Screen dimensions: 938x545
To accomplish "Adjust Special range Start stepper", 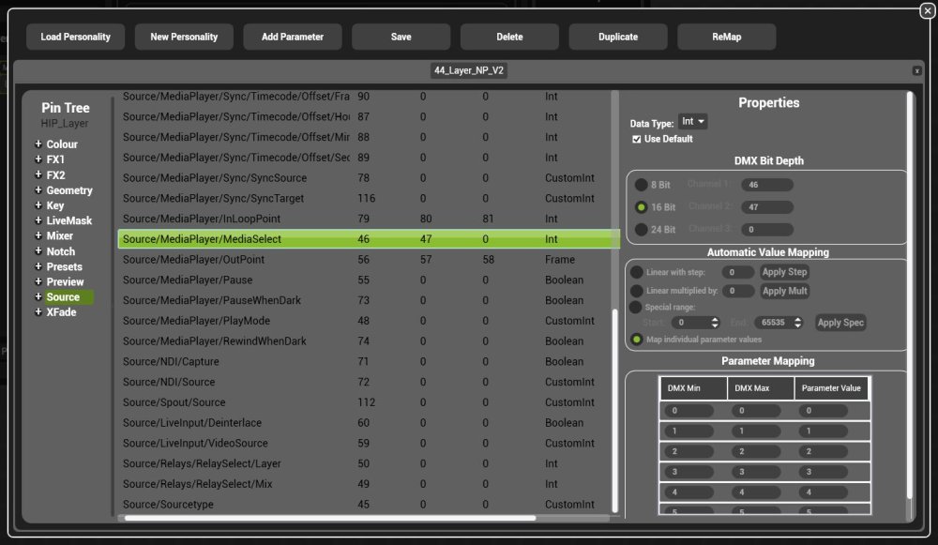I will pyautogui.click(x=714, y=323).
